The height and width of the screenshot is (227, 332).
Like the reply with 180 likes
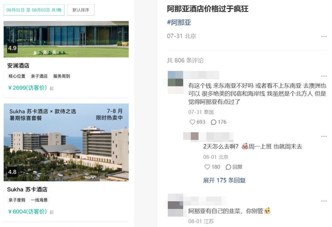[207, 167]
